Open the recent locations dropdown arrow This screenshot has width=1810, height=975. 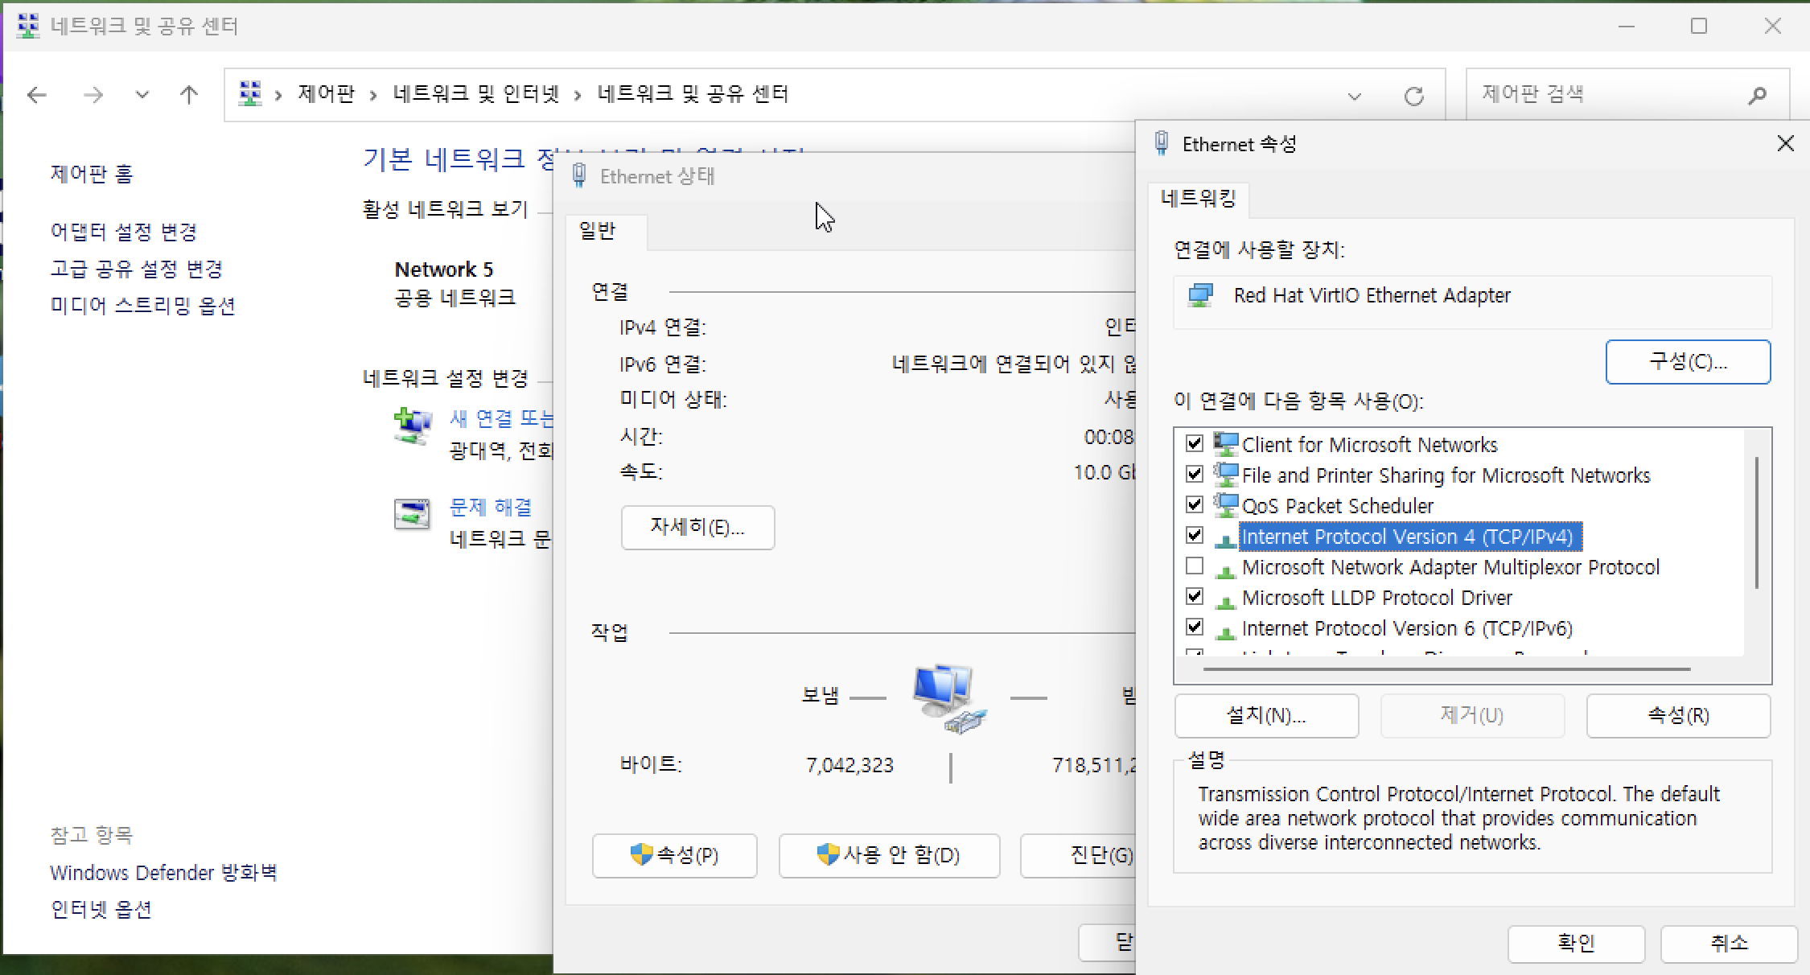tap(142, 95)
